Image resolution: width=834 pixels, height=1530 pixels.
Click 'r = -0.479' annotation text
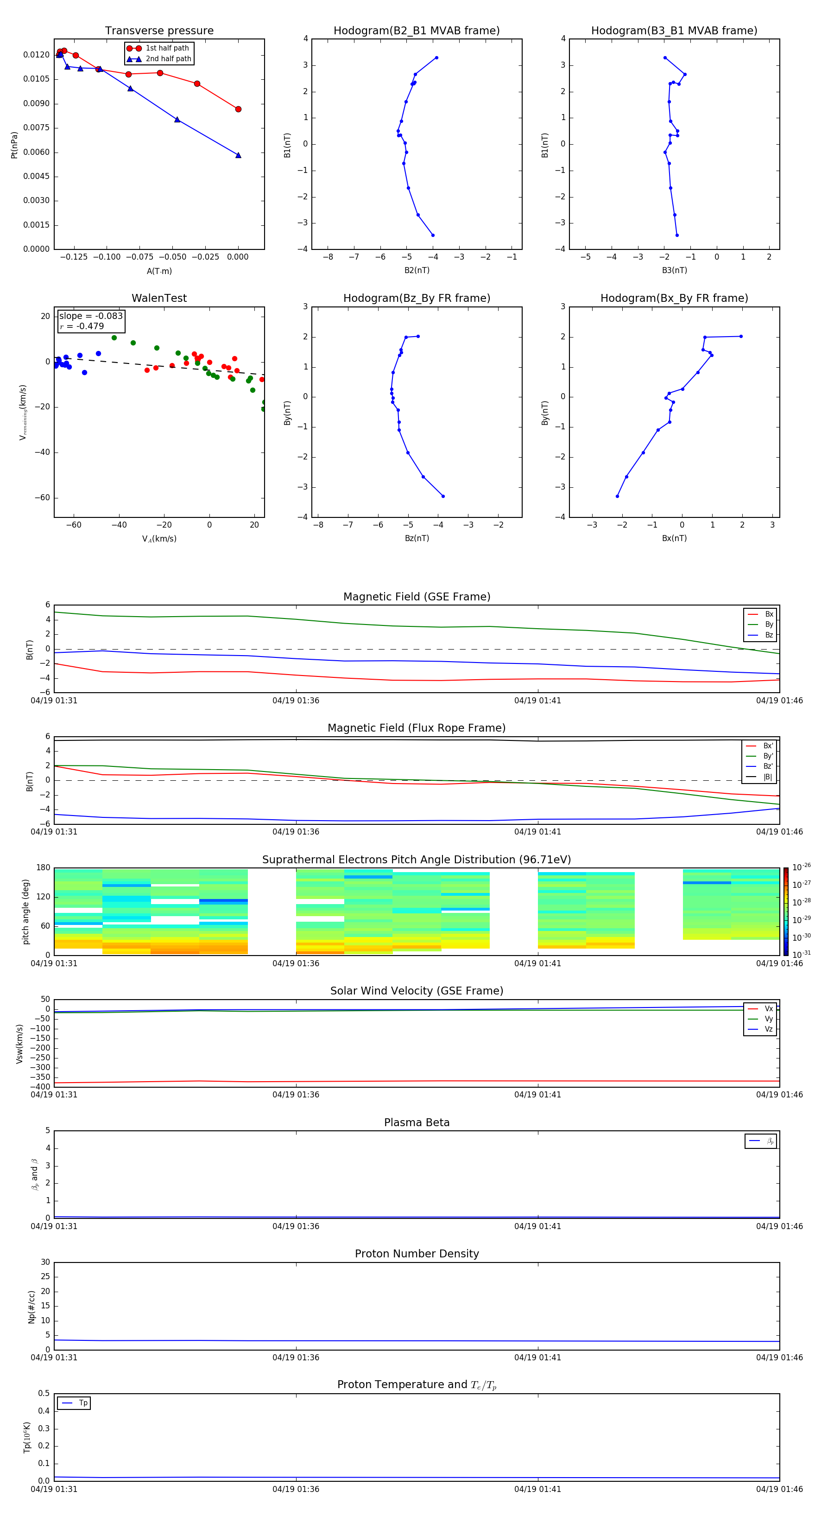[82, 326]
